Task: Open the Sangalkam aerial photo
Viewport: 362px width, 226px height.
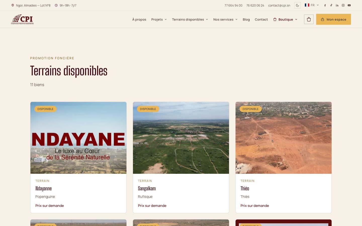Action: click(181, 138)
